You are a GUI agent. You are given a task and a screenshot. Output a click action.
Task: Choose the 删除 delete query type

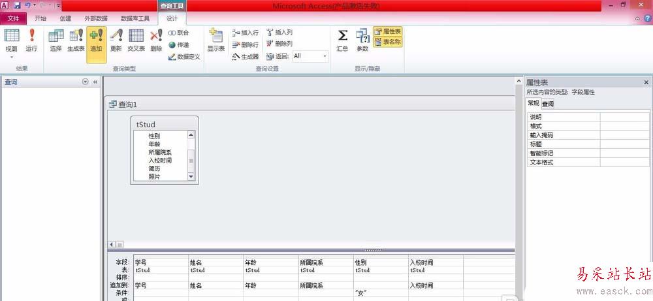pos(156,40)
